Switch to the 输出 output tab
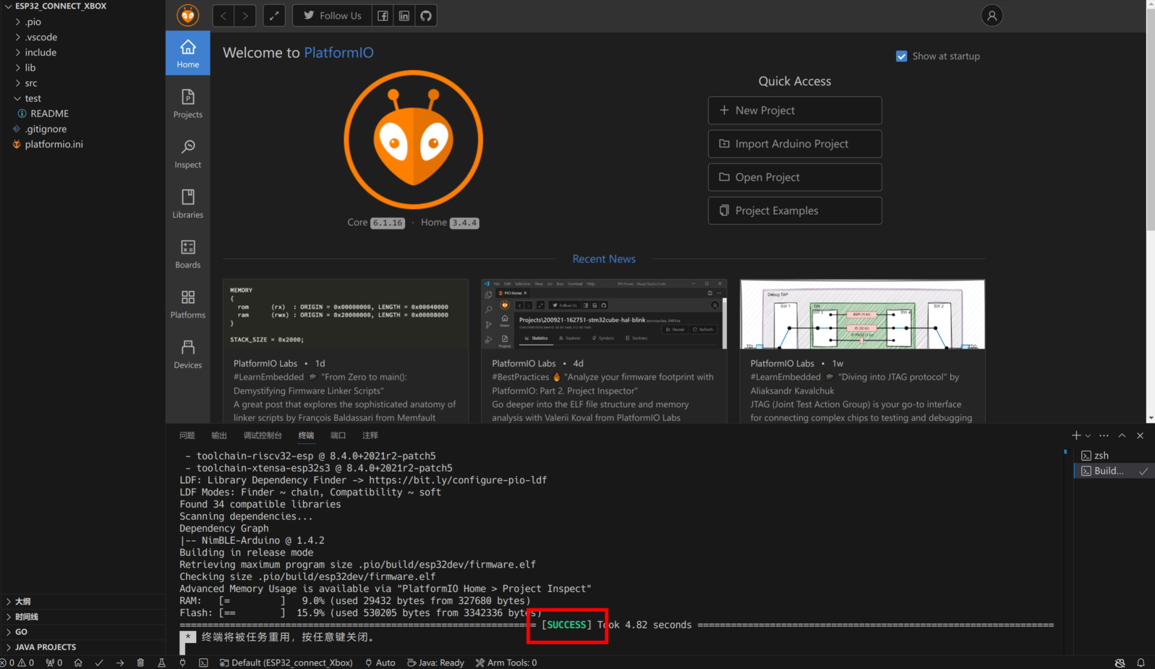The width and height of the screenshot is (1155, 669). click(x=219, y=436)
